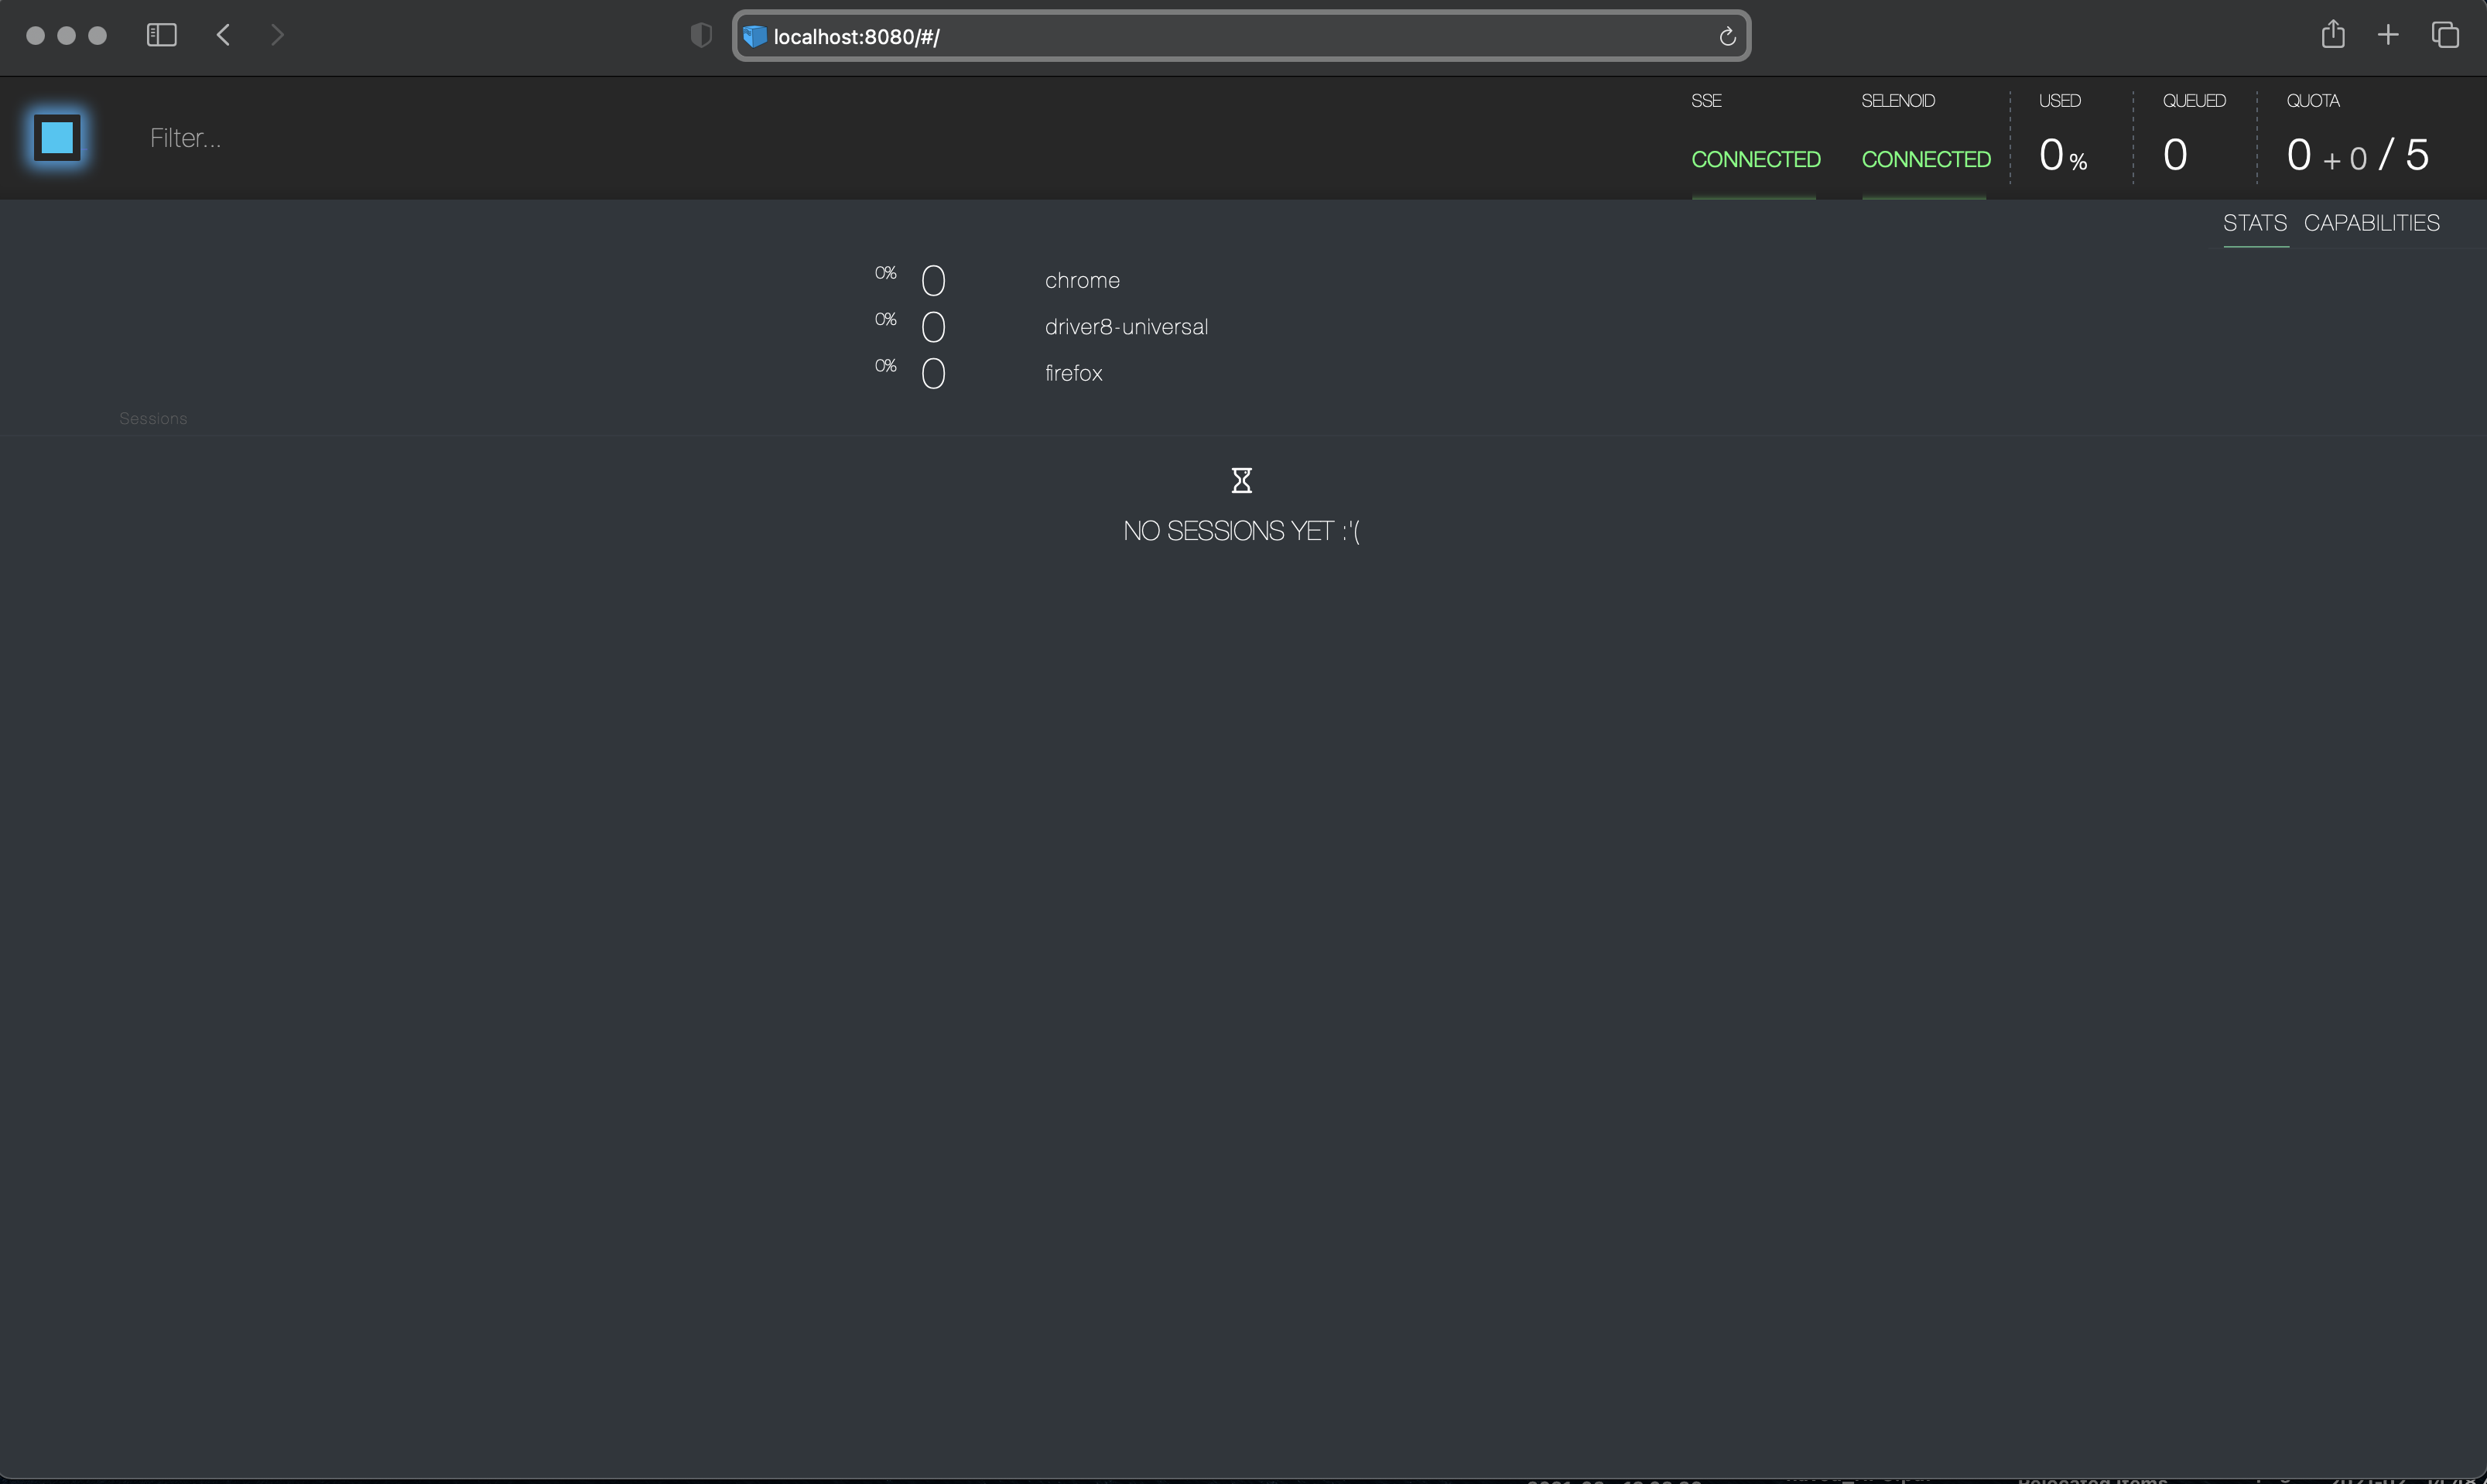
Task: Click the Selenium Grid logo icon
Action: click(x=56, y=136)
